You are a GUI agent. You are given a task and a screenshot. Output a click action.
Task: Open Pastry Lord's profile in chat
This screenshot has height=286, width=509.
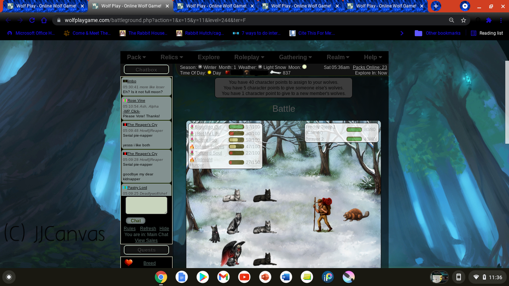point(137,187)
